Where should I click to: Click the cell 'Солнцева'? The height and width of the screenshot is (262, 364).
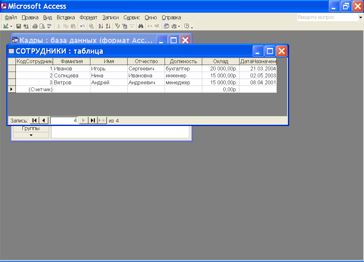[x=71, y=75]
